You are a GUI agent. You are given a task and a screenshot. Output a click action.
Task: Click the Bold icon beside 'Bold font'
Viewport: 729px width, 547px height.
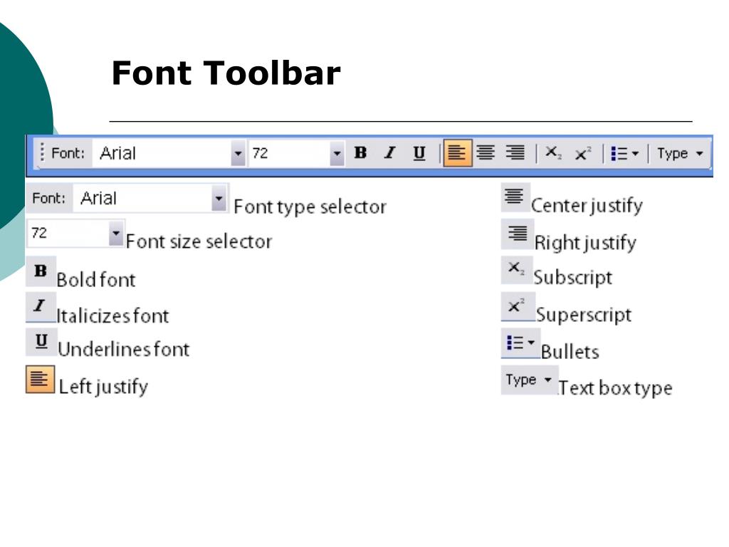(x=41, y=271)
